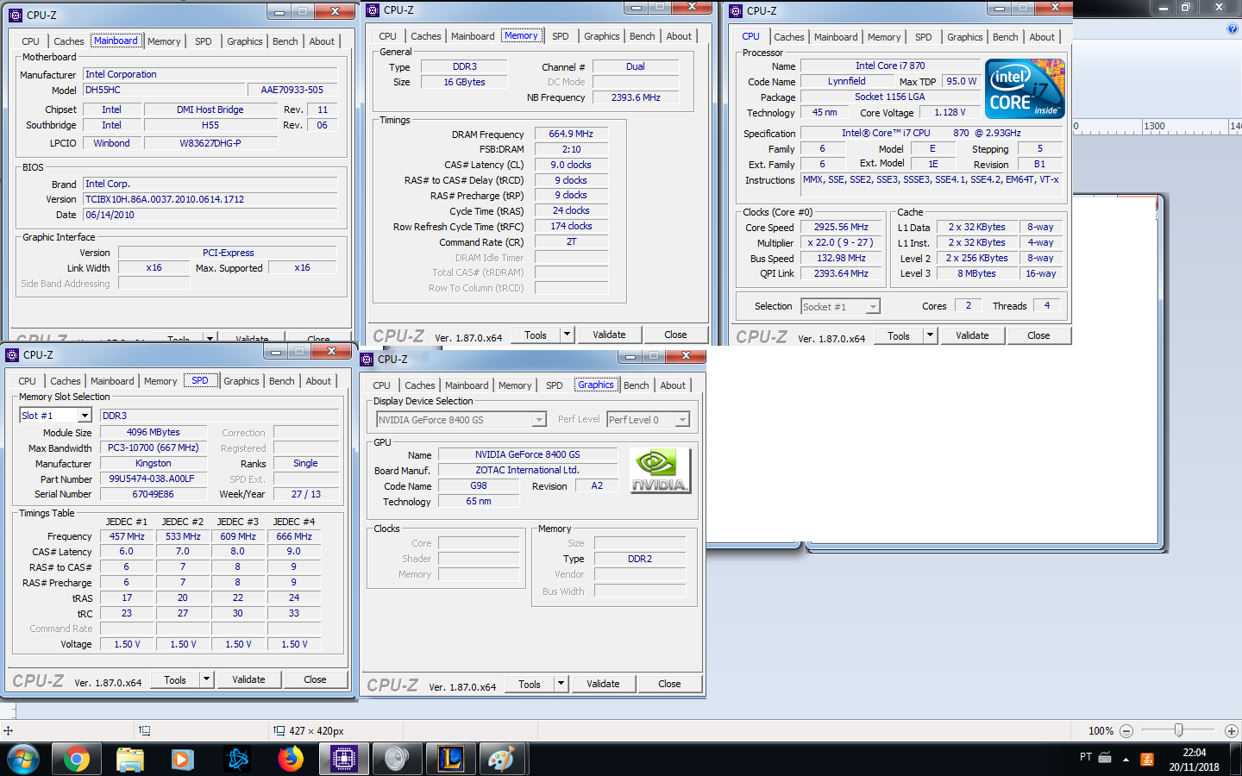The width and height of the screenshot is (1242, 776).
Task: Switch to CPU-Z via its taskbar icon
Action: coord(343,759)
